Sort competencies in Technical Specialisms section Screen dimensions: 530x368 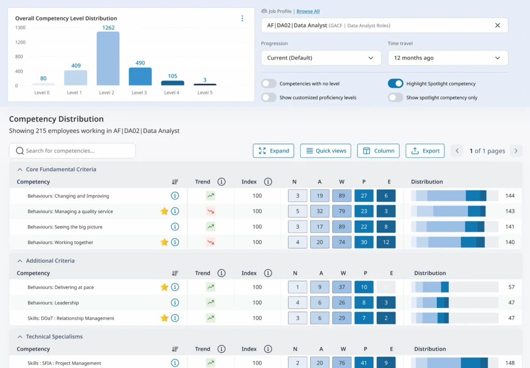pyautogui.click(x=175, y=349)
